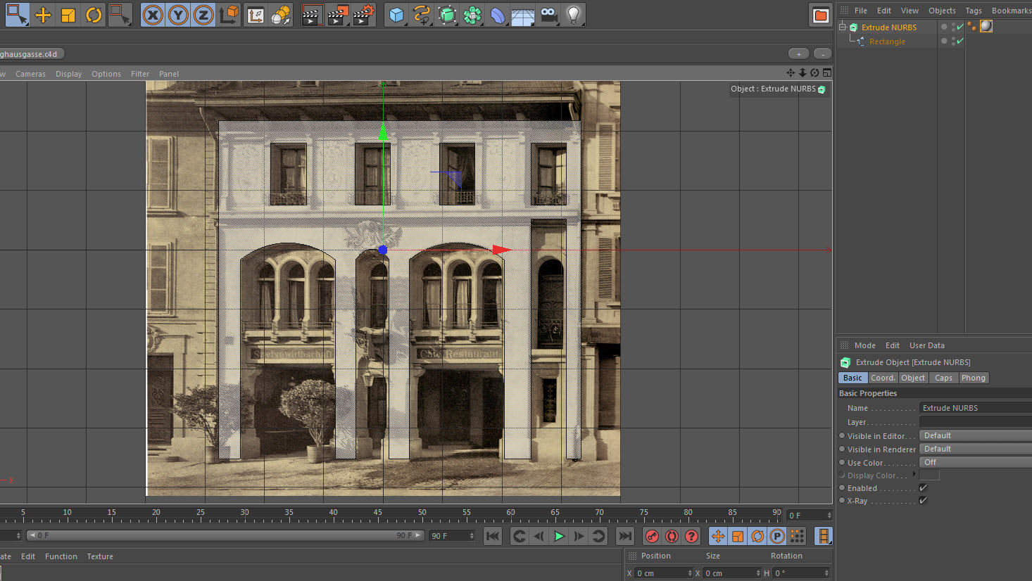Add a Light object
The width and height of the screenshot is (1032, 581).
[x=574, y=15]
